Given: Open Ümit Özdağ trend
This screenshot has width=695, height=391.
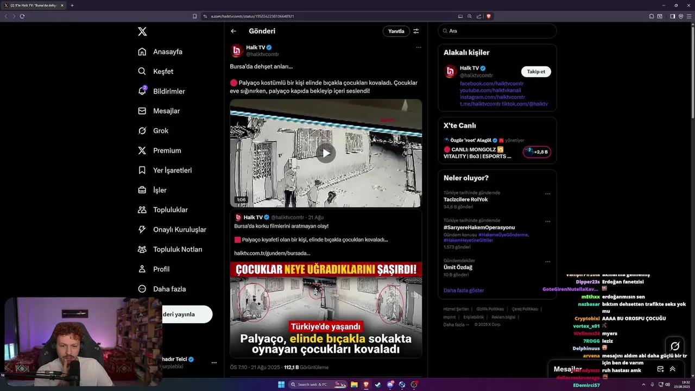Looking at the screenshot, I should pos(458,267).
